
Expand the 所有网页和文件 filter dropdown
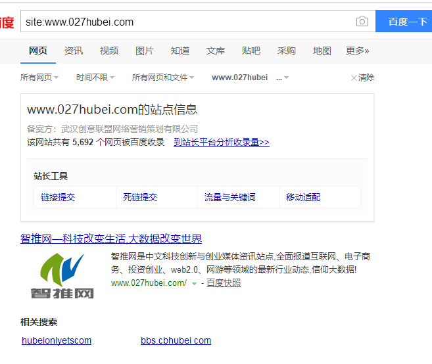[163, 78]
